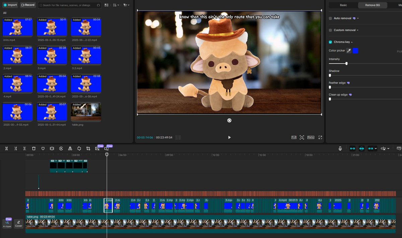402x238 pixels.
Task: Toggle the linkage icon in timeline toolbar
Action: [371, 148]
